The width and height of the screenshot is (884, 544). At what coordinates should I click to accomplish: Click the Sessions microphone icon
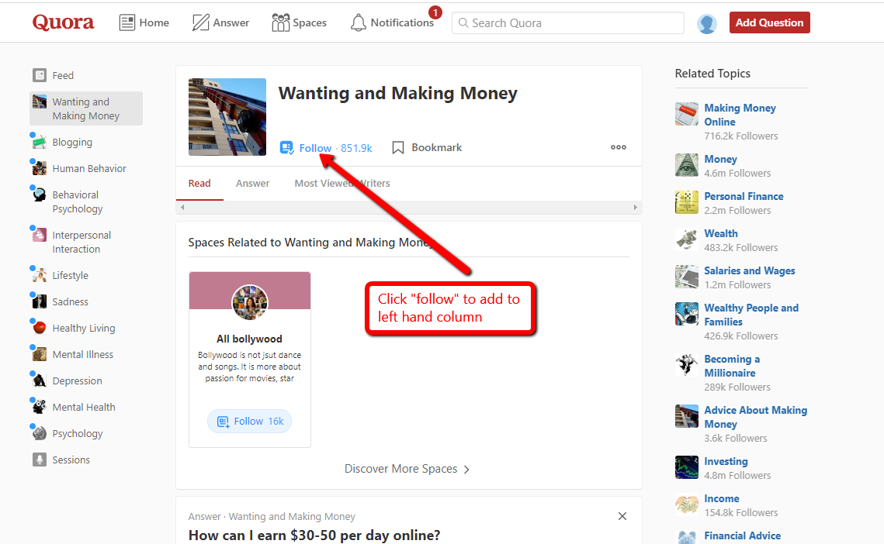39,460
